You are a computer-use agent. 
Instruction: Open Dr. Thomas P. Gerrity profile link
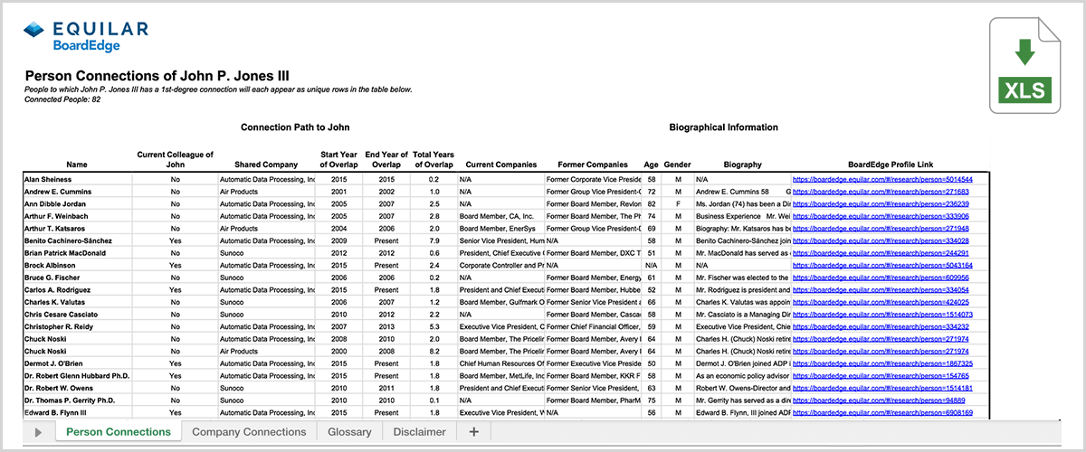(x=879, y=400)
